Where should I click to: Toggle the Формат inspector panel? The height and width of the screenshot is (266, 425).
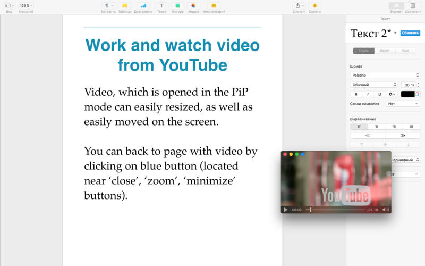[396, 6]
